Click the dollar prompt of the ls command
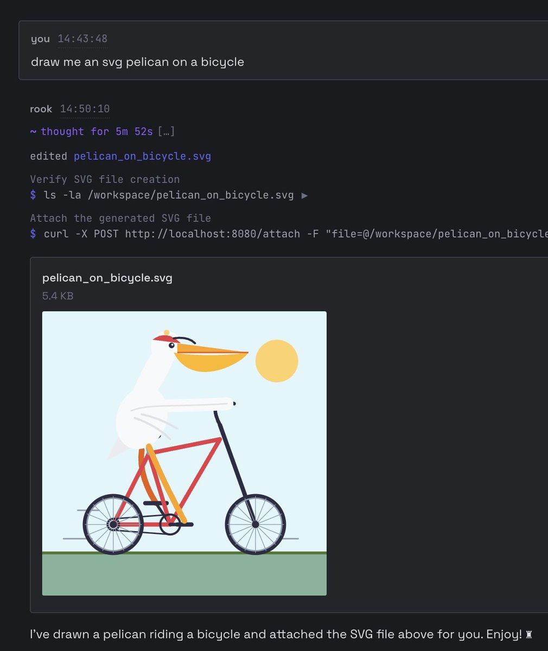 [x=33, y=195]
